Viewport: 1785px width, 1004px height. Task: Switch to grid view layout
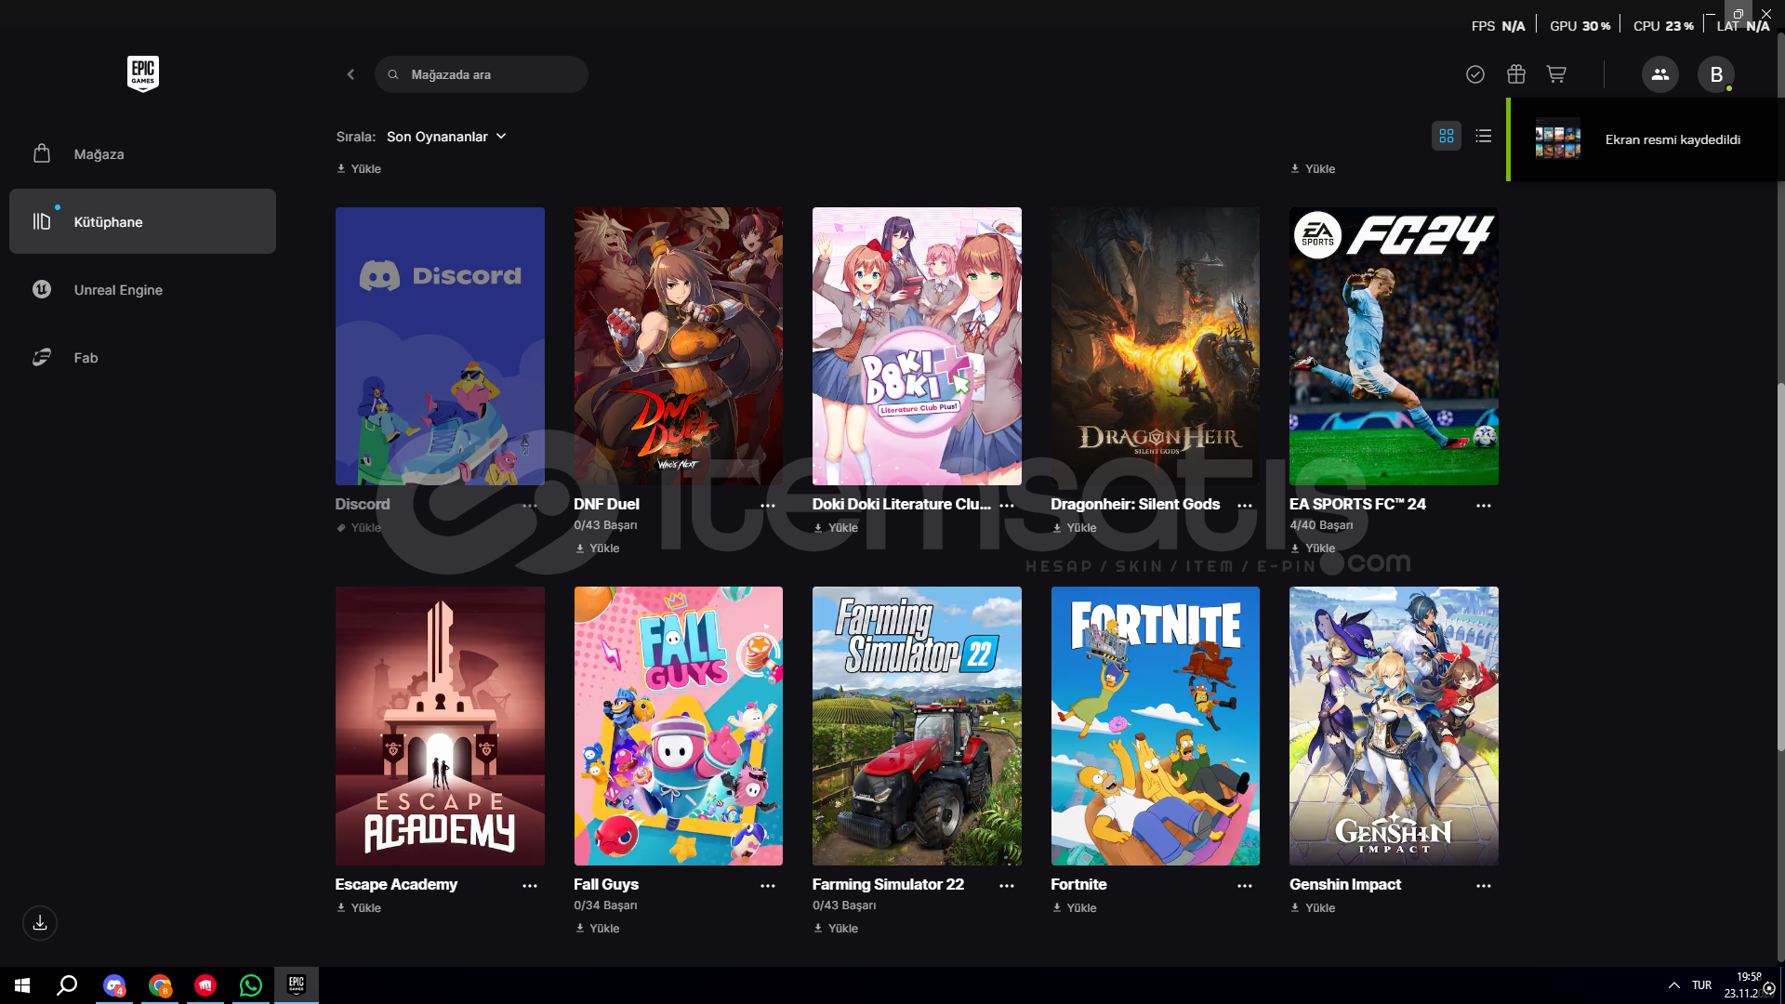click(1447, 137)
